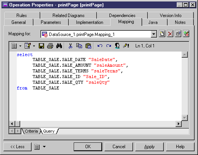Click the << Less button
The height and width of the screenshot is (155, 198).
pyautogui.click(x=17, y=147)
